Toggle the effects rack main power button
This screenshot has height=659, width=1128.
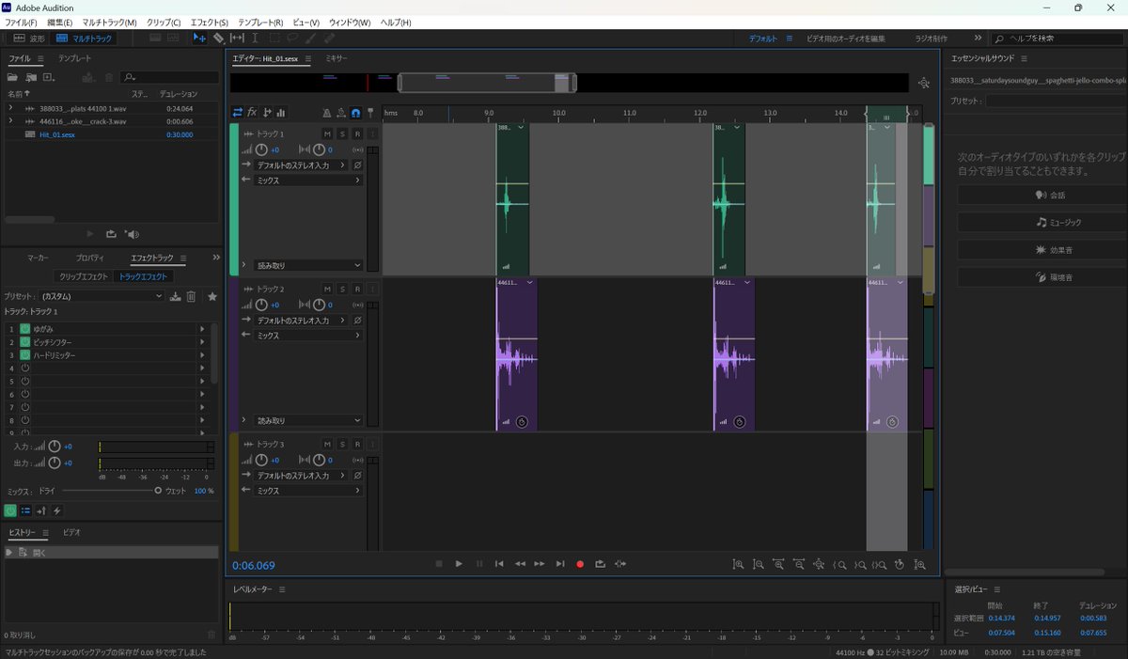click(10, 510)
